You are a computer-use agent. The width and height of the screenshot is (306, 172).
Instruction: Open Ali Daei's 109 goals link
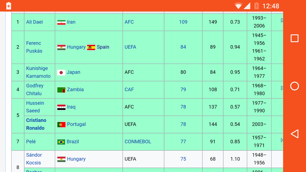coord(183,22)
